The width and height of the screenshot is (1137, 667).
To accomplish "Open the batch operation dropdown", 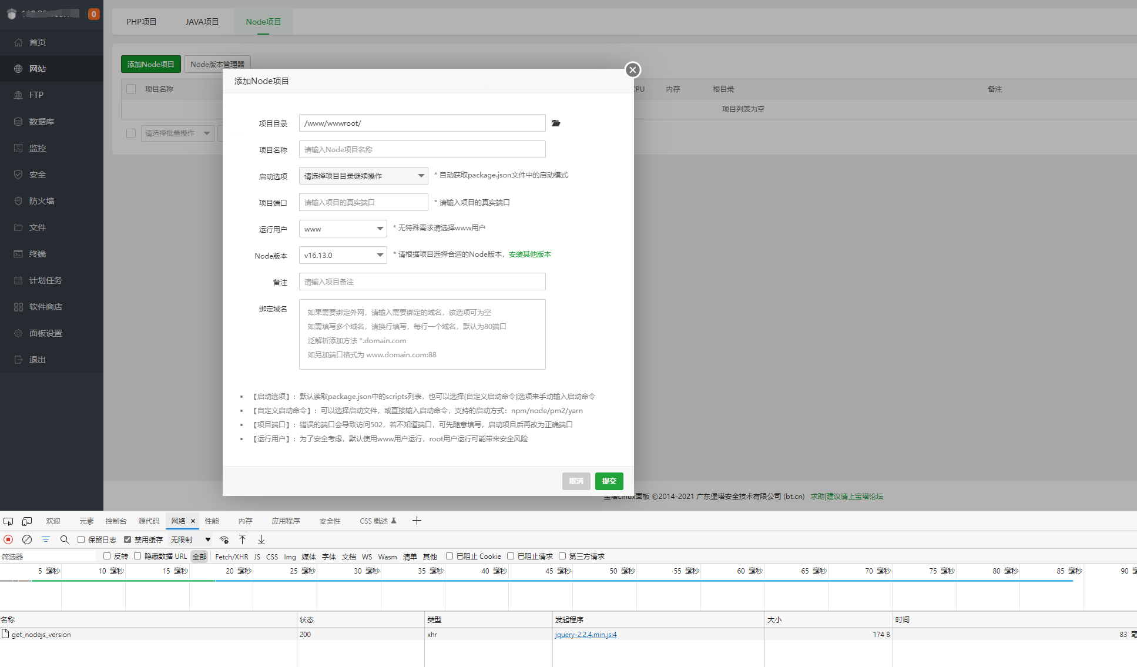I will click(177, 133).
